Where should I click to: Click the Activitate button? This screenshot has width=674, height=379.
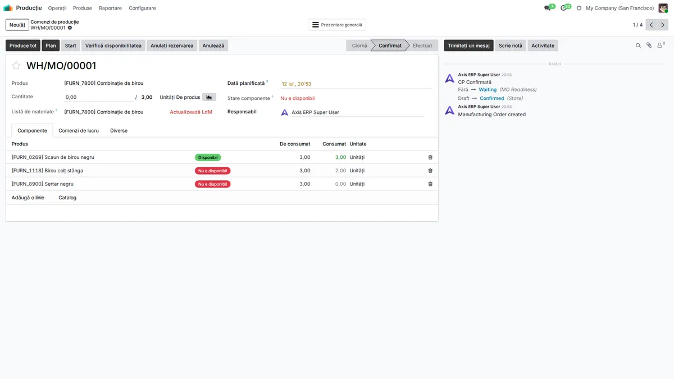(543, 45)
